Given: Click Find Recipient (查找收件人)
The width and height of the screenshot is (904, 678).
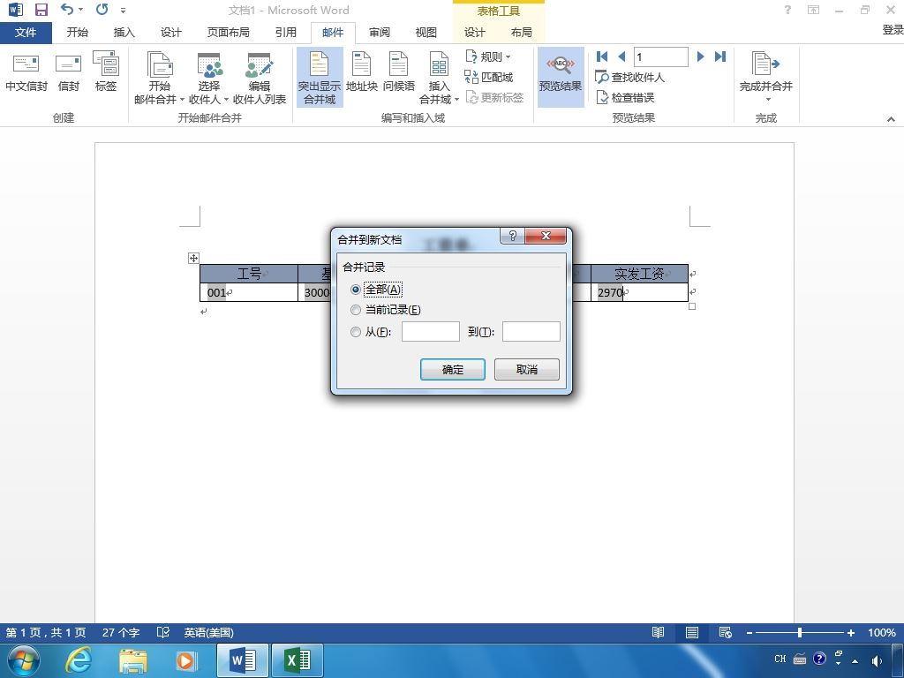Looking at the screenshot, I should pos(629,77).
